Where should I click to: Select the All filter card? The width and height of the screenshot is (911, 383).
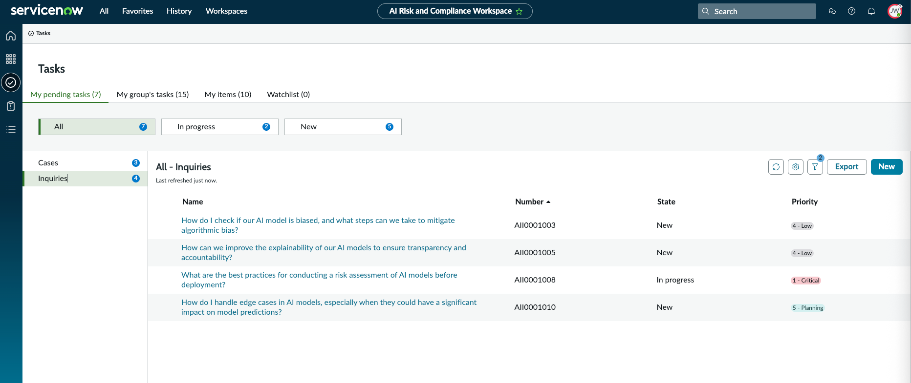tap(97, 127)
